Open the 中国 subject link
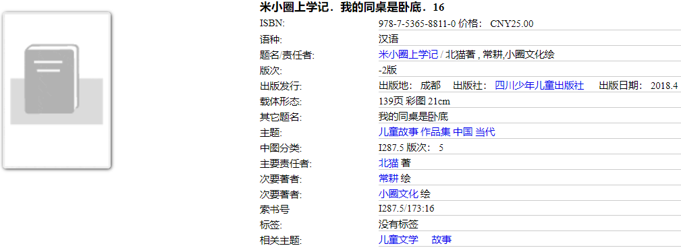This screenshot has height=248, width=681. click(x=463, y=132)
